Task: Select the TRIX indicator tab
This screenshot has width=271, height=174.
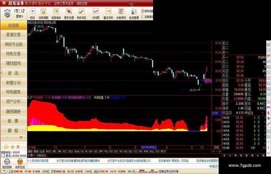Action: click(70, 151)
